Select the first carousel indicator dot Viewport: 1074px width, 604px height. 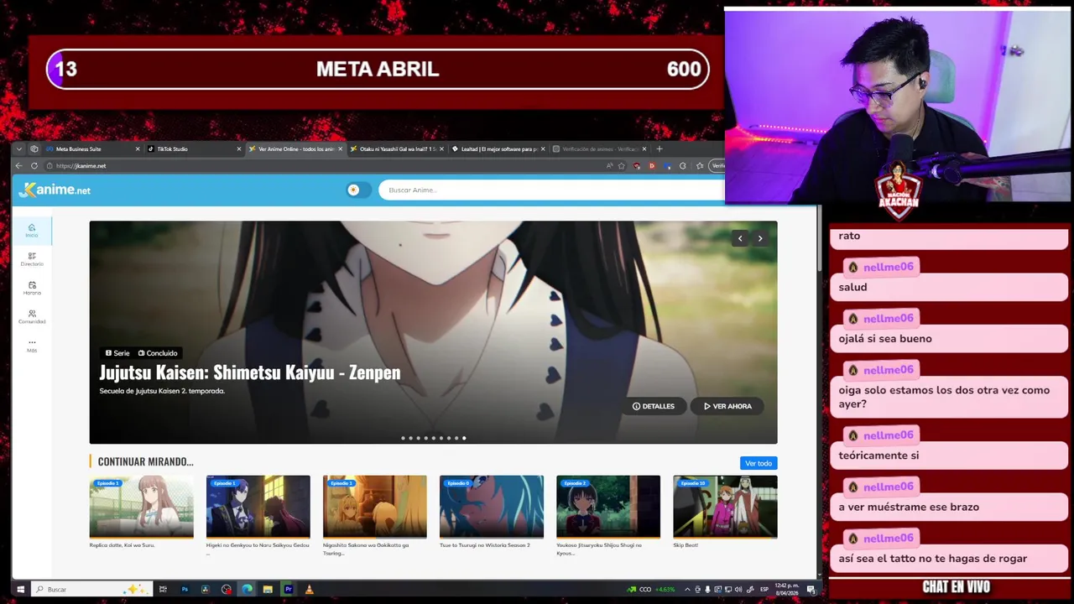pos(403,438)
